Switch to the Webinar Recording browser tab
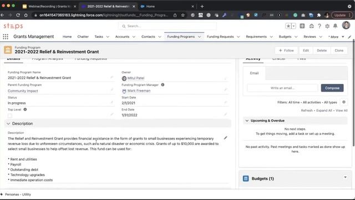Image resolution: width=355 pixels, height=200 pixels. 49,6
